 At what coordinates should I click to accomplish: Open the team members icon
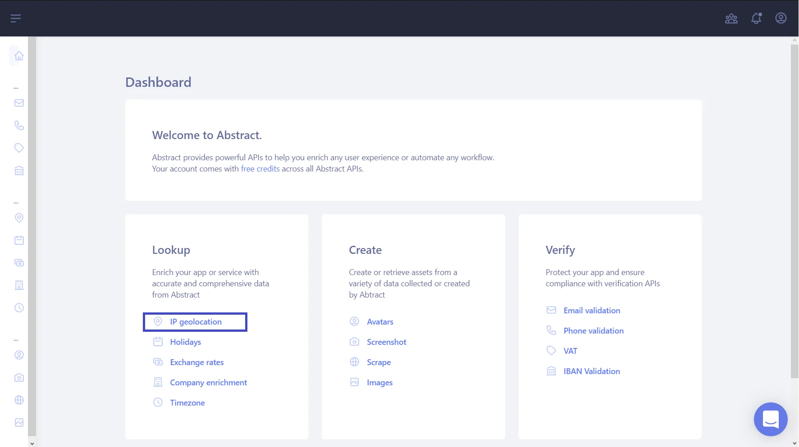coord(731,18)
